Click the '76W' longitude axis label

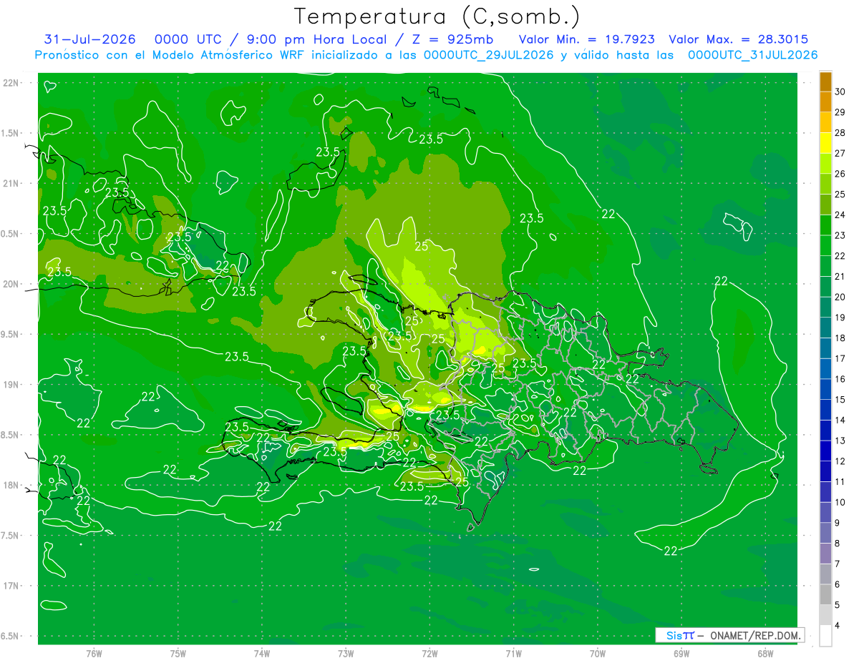(94, 653)
